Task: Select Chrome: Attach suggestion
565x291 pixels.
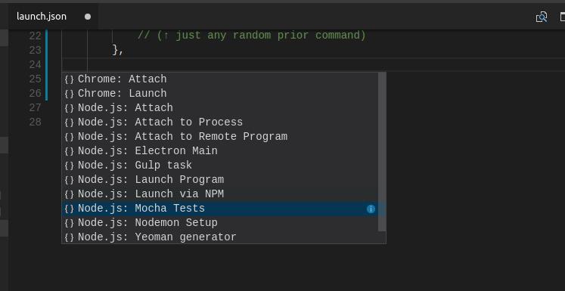Action: pyautogui.click(x=220, y=79)
